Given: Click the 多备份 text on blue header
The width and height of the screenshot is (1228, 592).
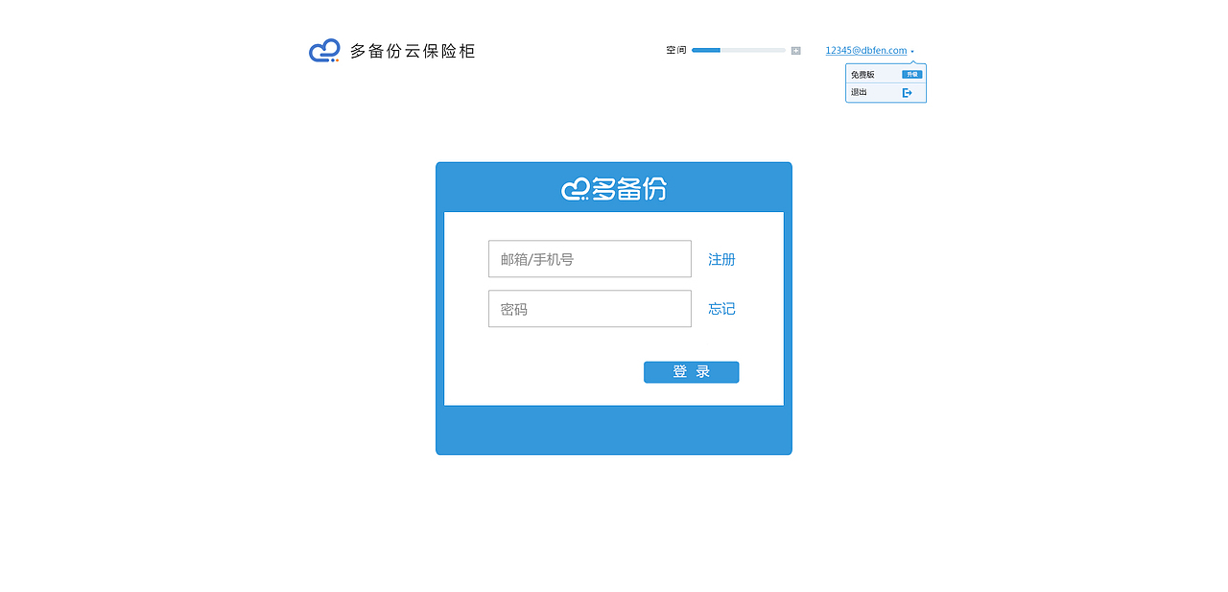Looking at the screenshot, I should [x=628, y=188].
